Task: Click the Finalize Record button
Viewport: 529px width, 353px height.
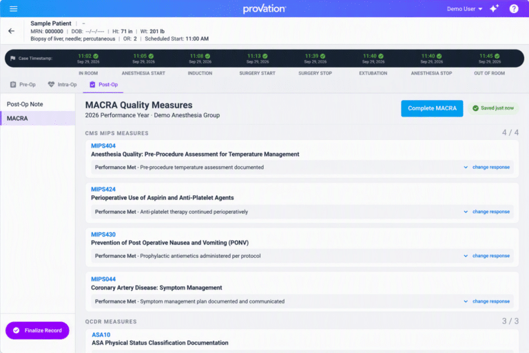Action: point(37,330)
